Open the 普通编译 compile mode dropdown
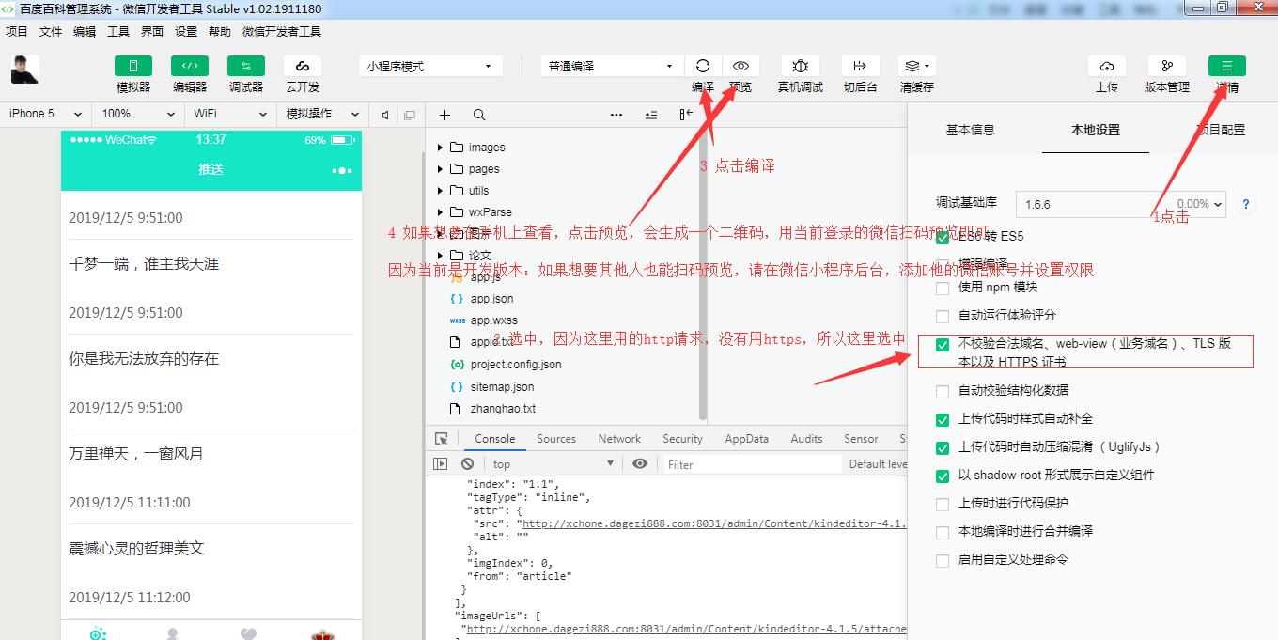 click(612, 66)
